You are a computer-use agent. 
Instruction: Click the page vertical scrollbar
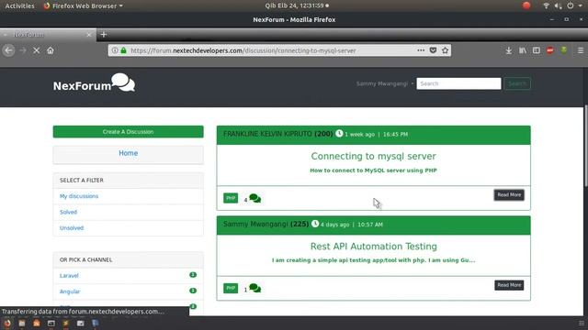point(585,146)
